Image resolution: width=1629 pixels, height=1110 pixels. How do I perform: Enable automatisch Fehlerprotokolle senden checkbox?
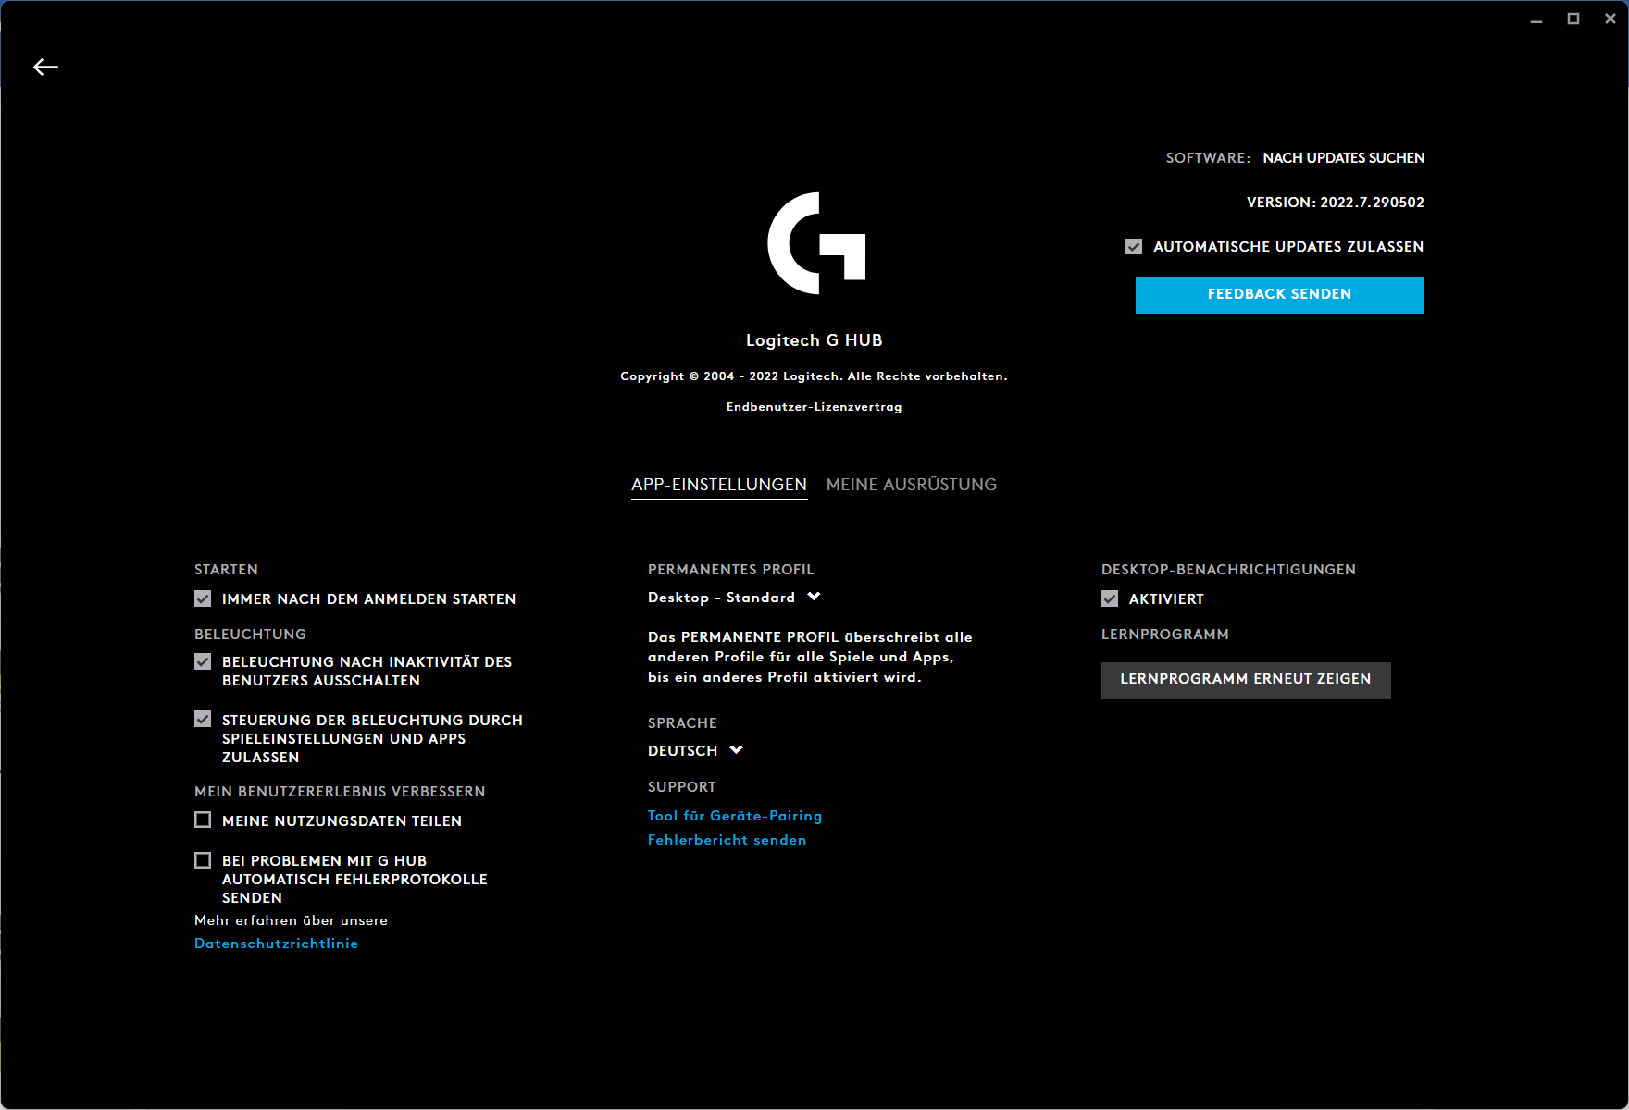(203, 860)
